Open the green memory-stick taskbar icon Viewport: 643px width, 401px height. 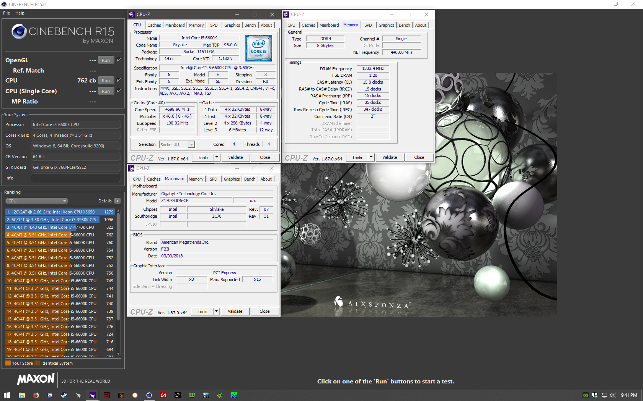coord(192,395)
